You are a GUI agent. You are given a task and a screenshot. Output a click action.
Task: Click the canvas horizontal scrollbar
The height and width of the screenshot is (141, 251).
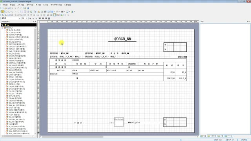73,137
